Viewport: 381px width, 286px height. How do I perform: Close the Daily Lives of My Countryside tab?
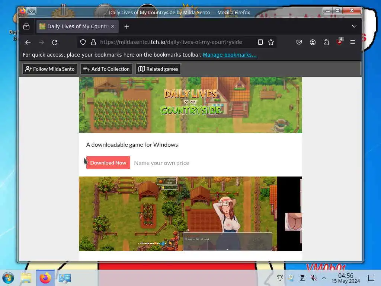[113, 26]
